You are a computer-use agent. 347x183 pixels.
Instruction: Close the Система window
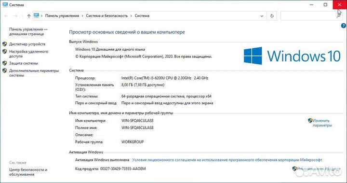339,5
